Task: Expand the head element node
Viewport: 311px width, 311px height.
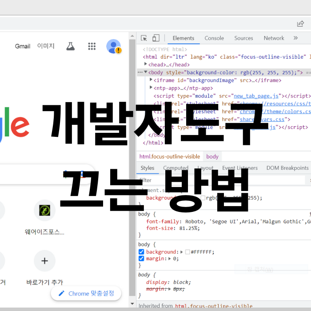Action: coord(146,64)
